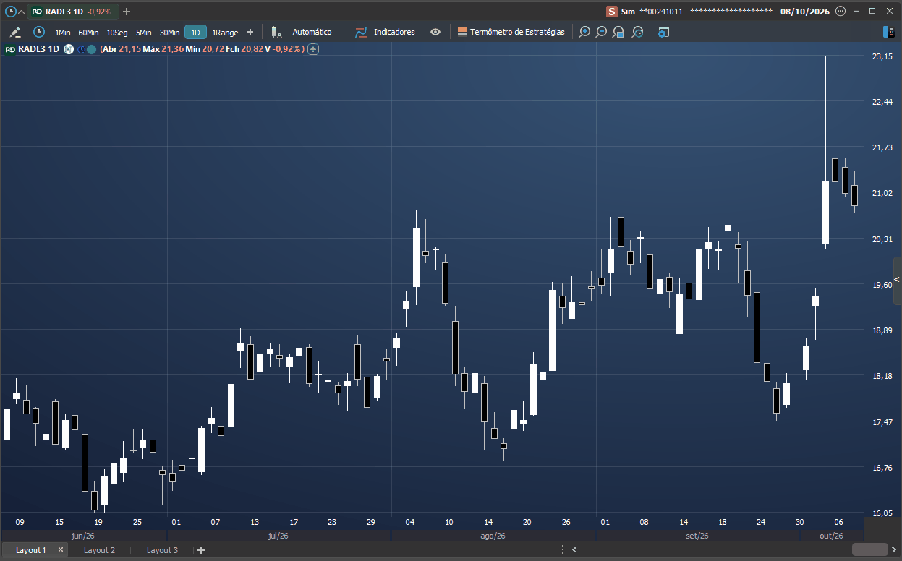Open the three-dots menu near the date
The width and height of the screenshot is (902, 561).
(x=840, y=12)
